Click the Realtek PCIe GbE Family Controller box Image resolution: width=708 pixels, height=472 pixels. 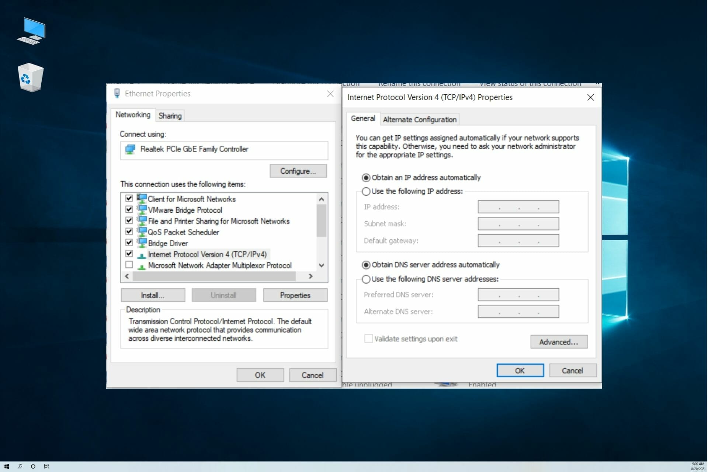point(224,150)
